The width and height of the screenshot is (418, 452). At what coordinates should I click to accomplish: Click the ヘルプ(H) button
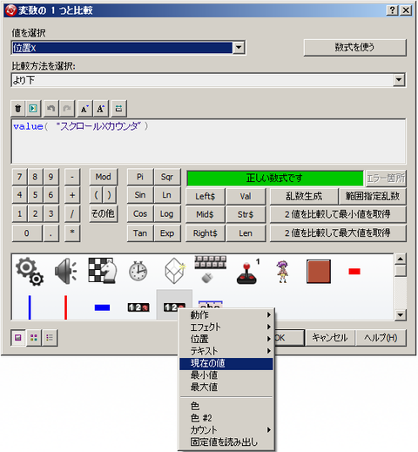coord(381,338)
